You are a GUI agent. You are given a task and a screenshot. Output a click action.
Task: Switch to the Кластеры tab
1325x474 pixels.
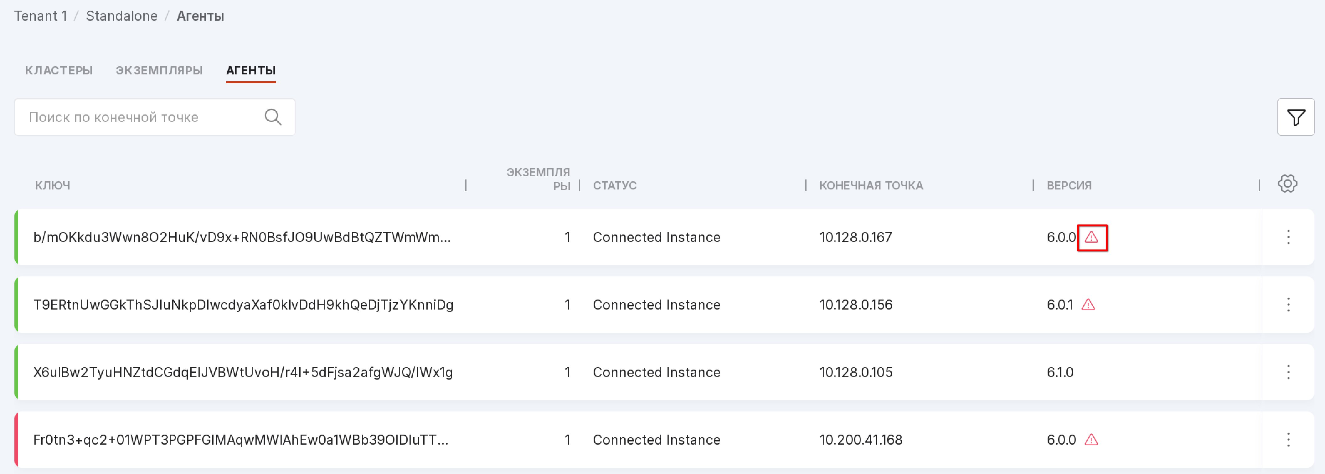[59, 70]
